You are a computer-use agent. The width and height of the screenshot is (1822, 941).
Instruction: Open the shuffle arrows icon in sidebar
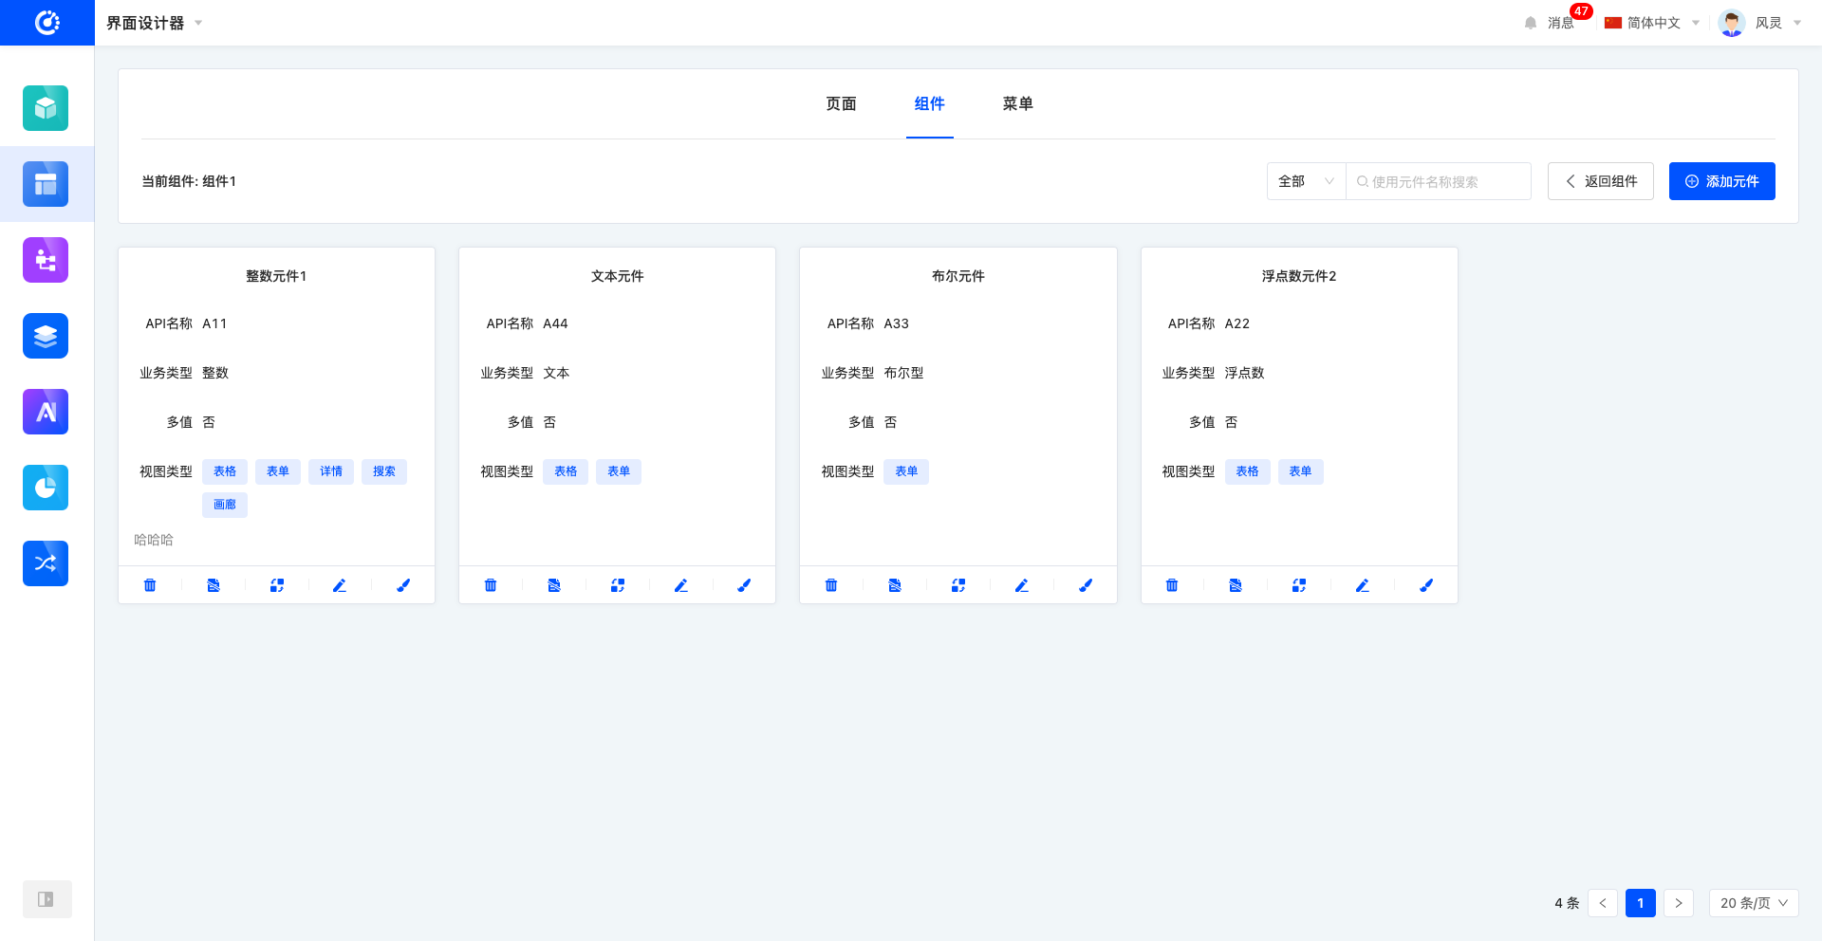tap(46, 563)
